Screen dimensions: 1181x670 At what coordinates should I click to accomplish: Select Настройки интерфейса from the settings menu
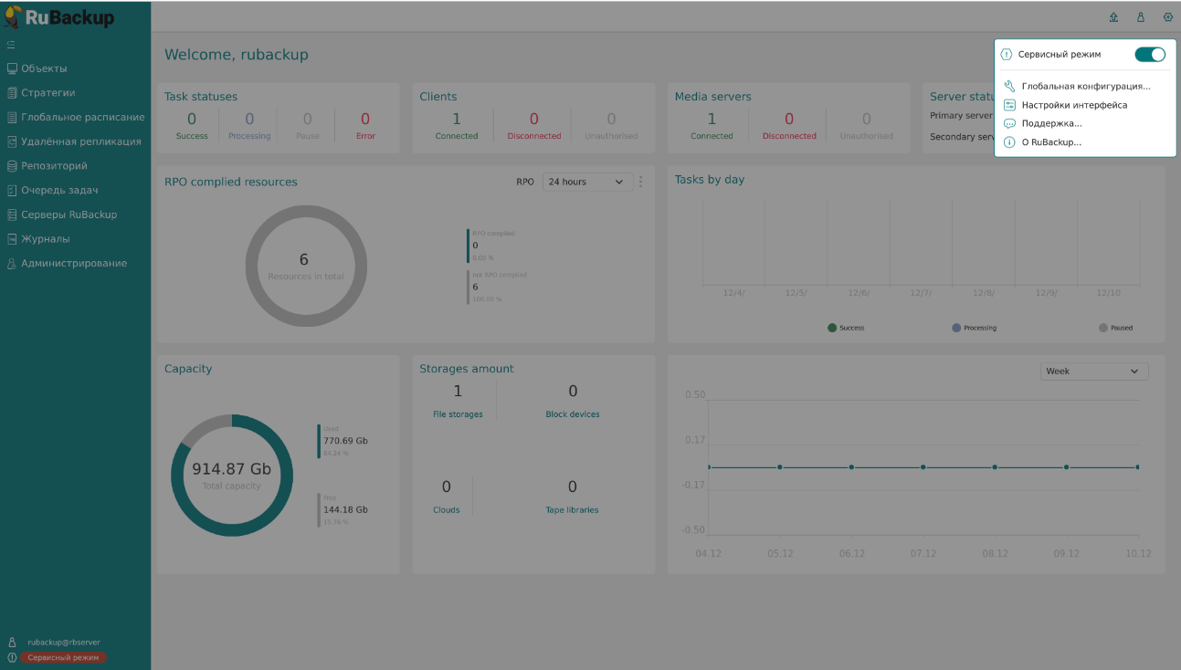click(1074, 105)
